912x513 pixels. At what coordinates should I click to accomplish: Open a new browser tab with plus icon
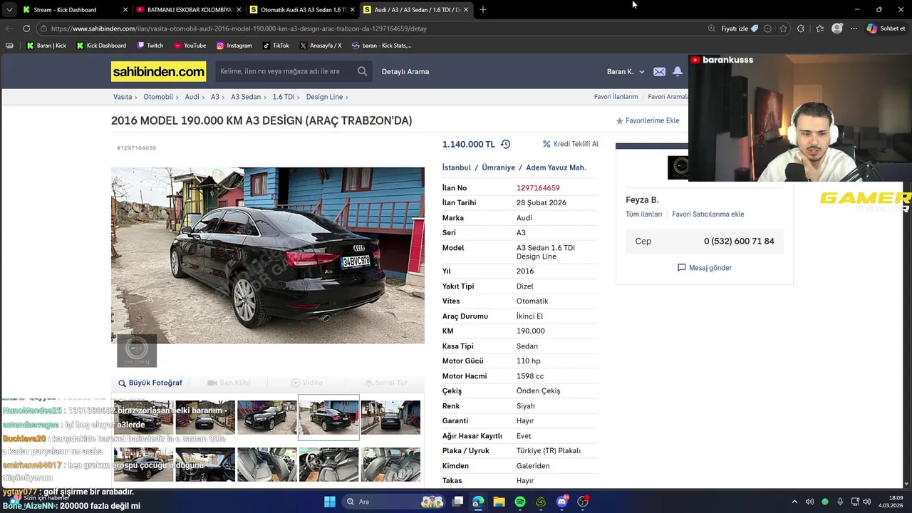483,9
